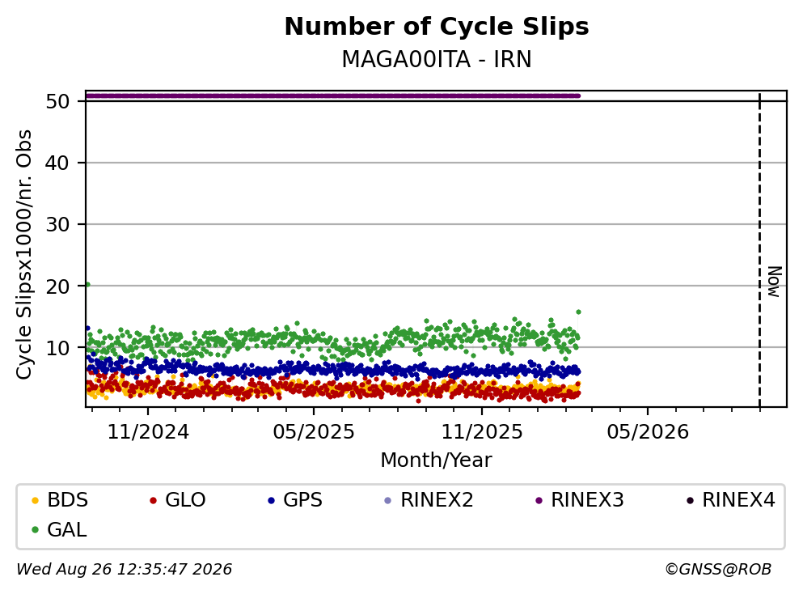Click the 05/2025 x-axis tick label
The width and height of the screenshot is (803, 594).
(314, 432)
